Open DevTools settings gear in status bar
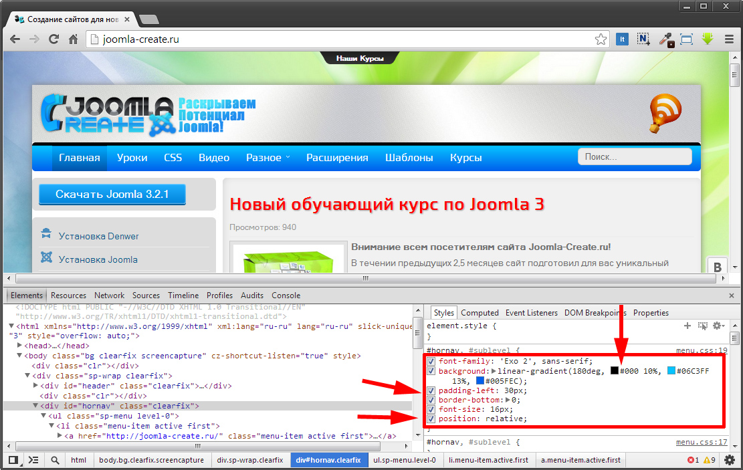This screenshot has width=743, height=470. pyautogui.click(x=730, y=460)
